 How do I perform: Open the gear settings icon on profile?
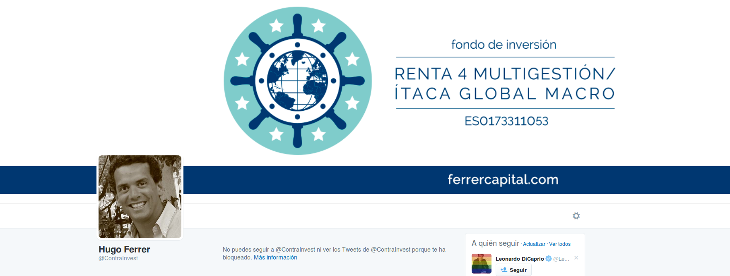pyautogui.click(x=576, y=216)
